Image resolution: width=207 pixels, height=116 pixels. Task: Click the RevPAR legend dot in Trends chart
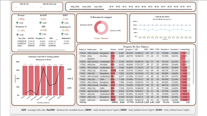point(153,19)
